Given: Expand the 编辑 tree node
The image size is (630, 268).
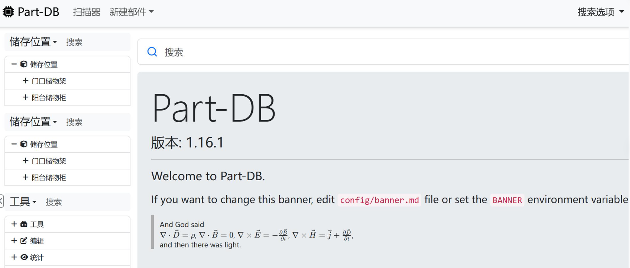Looking at the screenshot, I should pyautogui.click(x=14, y=241).
